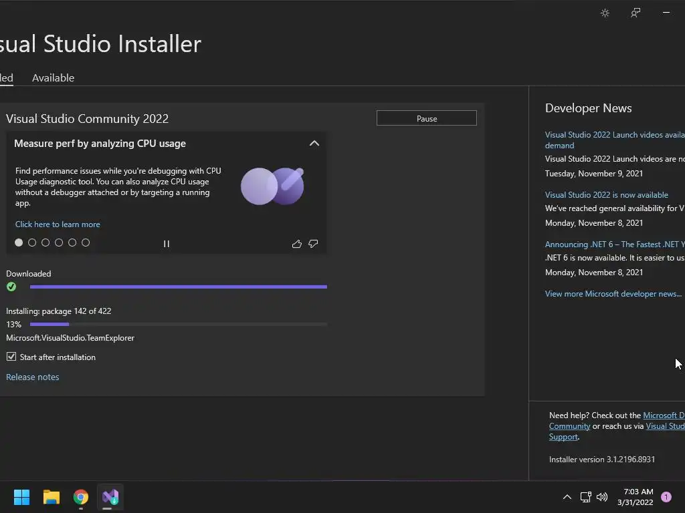The image size is (685, 513).
Task: Give the tip a thumbs down
Action: click(313, 244)
